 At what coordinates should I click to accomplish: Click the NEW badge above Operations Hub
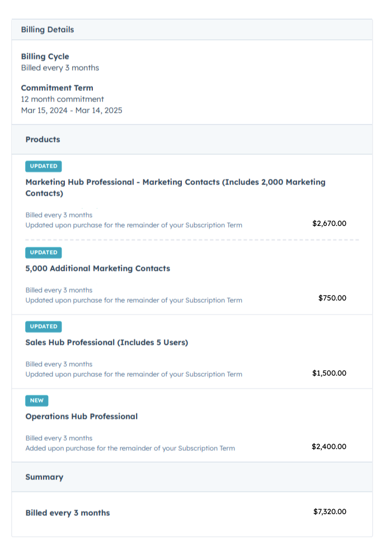[36, 401]
